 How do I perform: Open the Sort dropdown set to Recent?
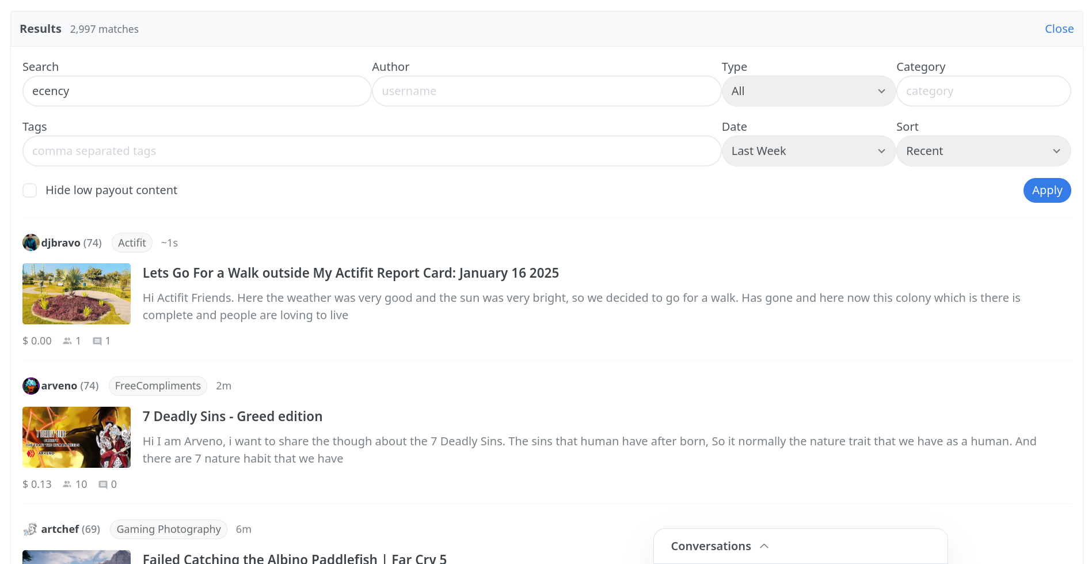click(983, 151)
